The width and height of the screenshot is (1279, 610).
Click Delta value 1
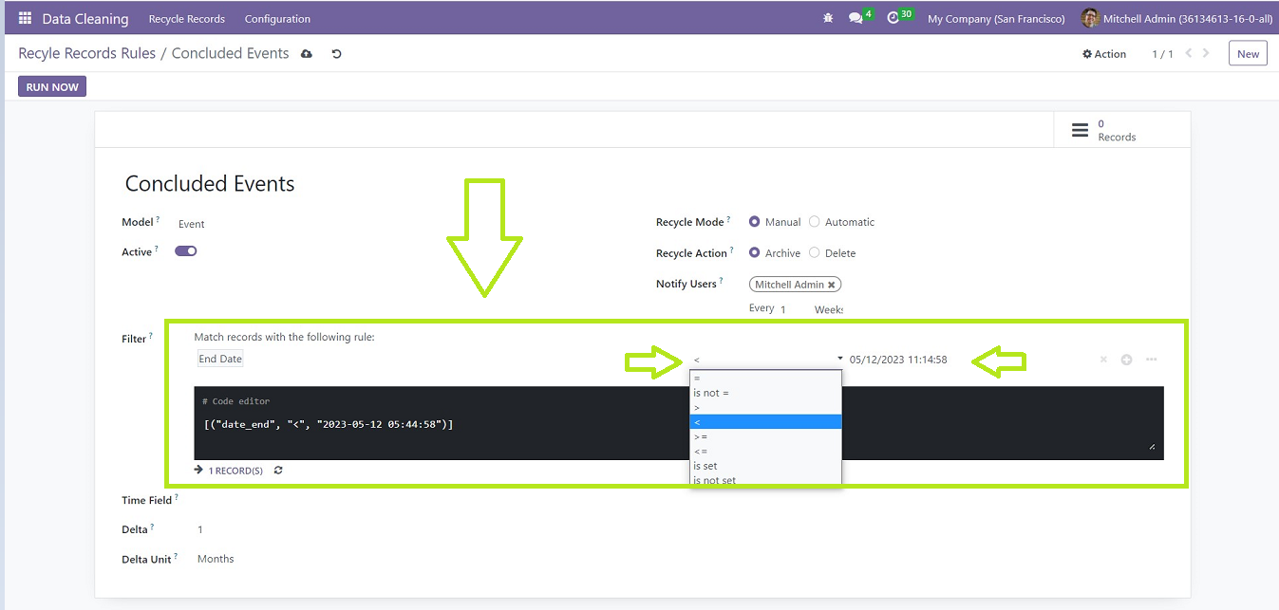click(x=200, y=529)
